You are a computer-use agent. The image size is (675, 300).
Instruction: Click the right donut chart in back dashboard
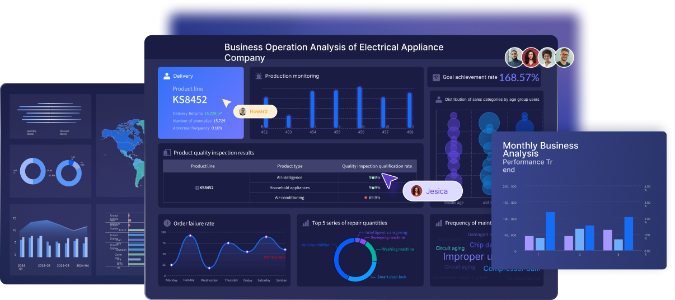pos(69,173)
